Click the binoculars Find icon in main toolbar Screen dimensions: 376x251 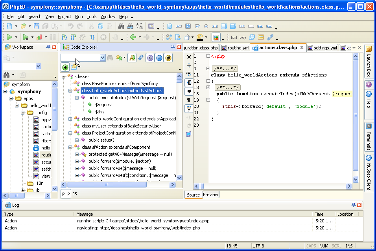pyautogui.click(x=121, y=26)
